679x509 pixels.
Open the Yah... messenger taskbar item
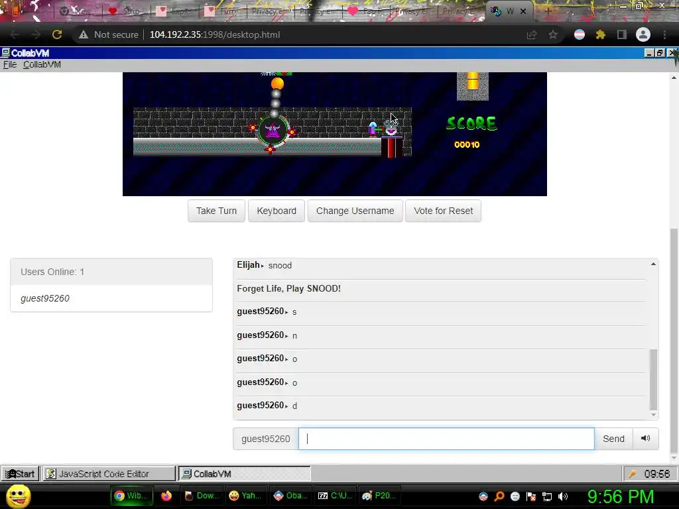(x=245, y=496)
